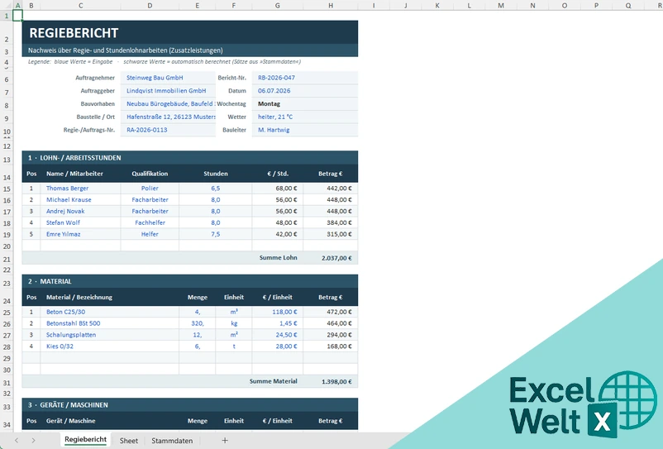The image size is (663, 449).
Task: Click the unit price 118,00 €
Action: pyautogui.click(x=278, y=312)
